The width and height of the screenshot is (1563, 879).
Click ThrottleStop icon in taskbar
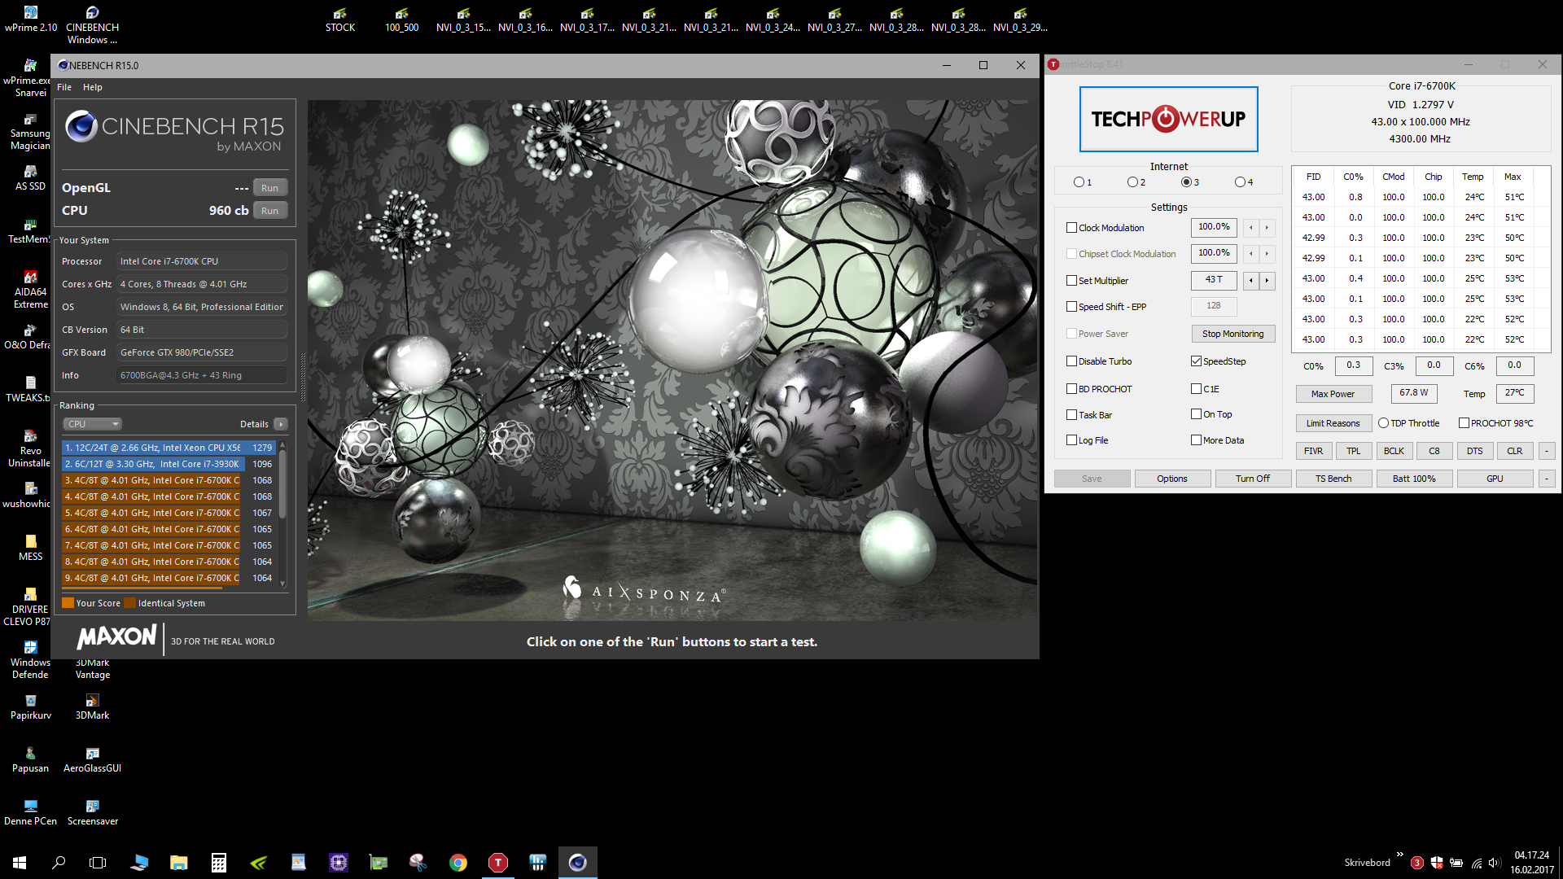pyautogui.click(x=497, y=863)
